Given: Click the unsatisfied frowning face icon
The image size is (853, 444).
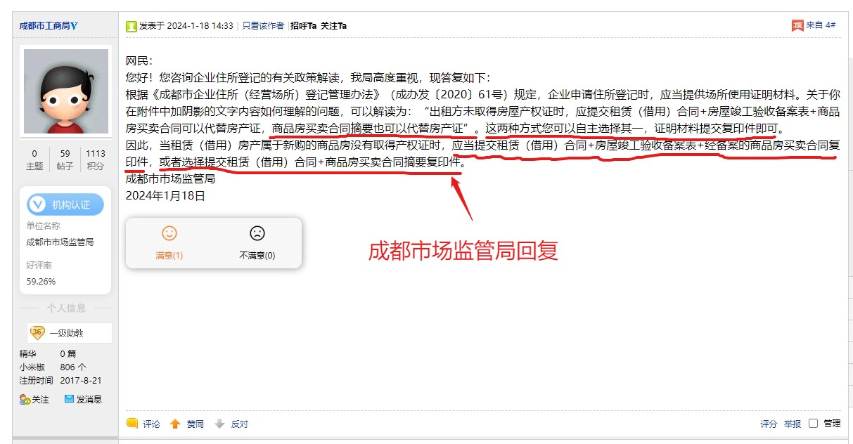Looking at the screenshot, I should (x=257, y=233).
